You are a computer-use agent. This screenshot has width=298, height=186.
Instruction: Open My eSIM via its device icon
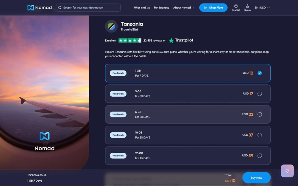(236, 6)
